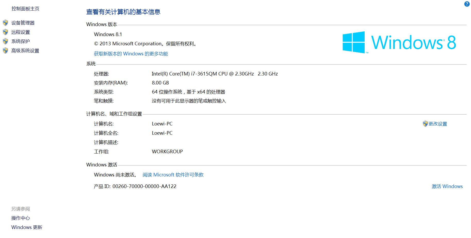Click the 产品 ID 00260-70000-00000-AA122 text

click(x=135, y=186)
